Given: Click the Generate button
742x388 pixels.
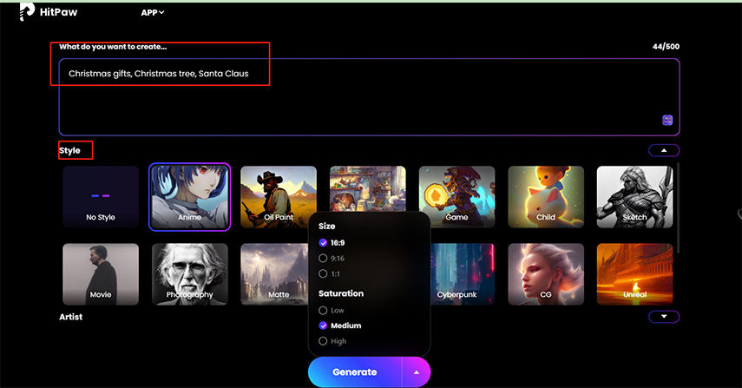Looking at the screenshot, I should [355, 372].
